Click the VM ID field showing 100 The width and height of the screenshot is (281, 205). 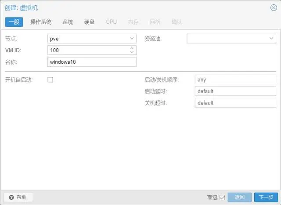[92, 50]
